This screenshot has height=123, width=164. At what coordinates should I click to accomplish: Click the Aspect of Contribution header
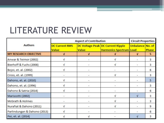click(90, 41)
